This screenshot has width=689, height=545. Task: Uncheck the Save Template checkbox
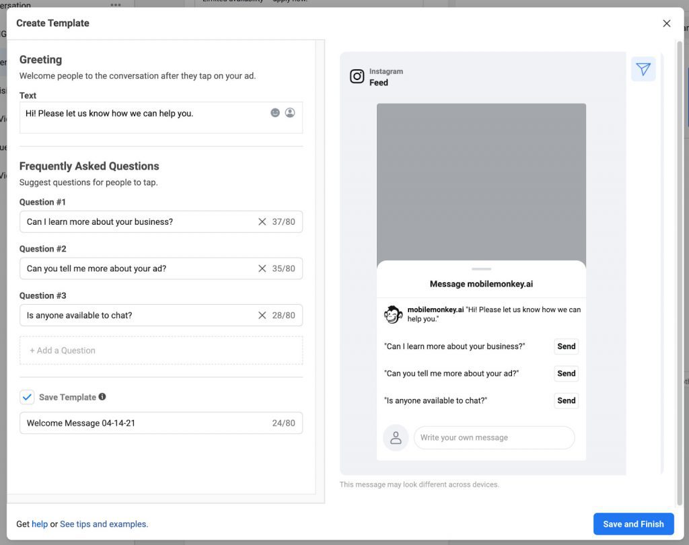pyautogui.click(x=27, y=398)
